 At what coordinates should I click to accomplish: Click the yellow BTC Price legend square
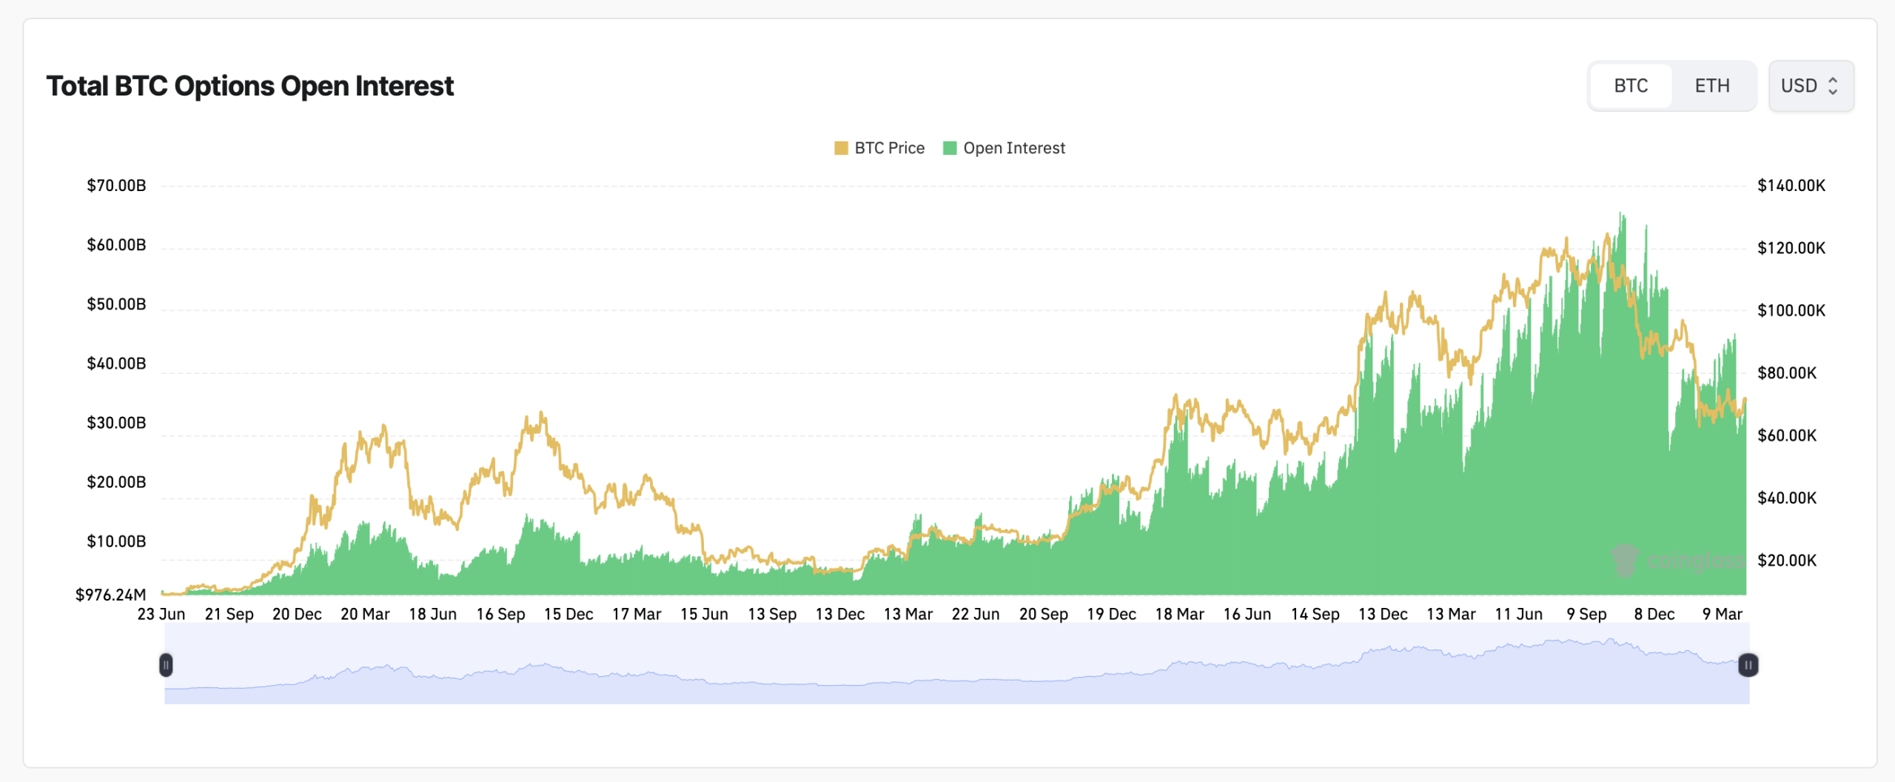click(841, 147)
